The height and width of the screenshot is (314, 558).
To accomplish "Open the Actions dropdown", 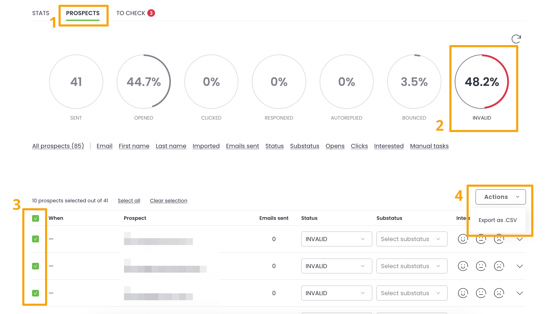I will [500, 197].
